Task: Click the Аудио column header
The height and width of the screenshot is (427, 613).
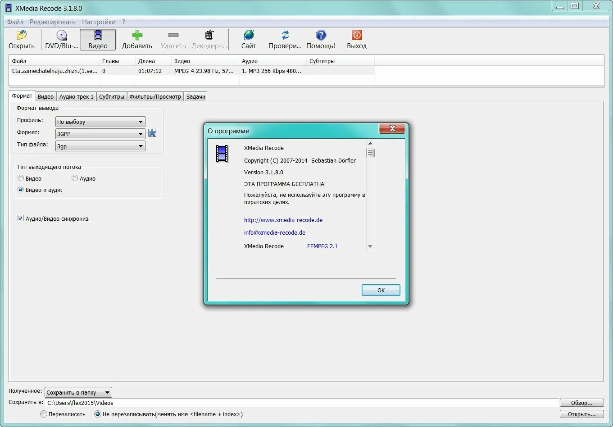Action: pyautogui.click(x=273, y=61)
